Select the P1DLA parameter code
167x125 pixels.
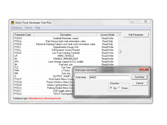pyautogui.click(x=18, y=41)
